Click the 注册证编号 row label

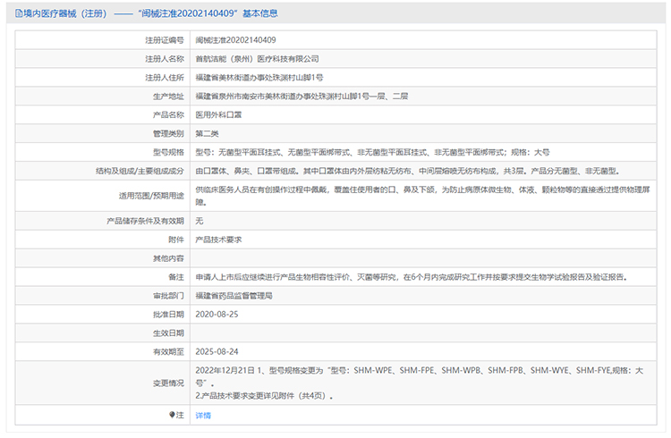click(165, 40)
